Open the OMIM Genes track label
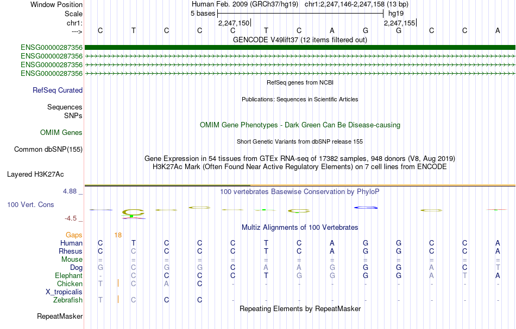This screenshot has height=329, width=516. [61, 133]
